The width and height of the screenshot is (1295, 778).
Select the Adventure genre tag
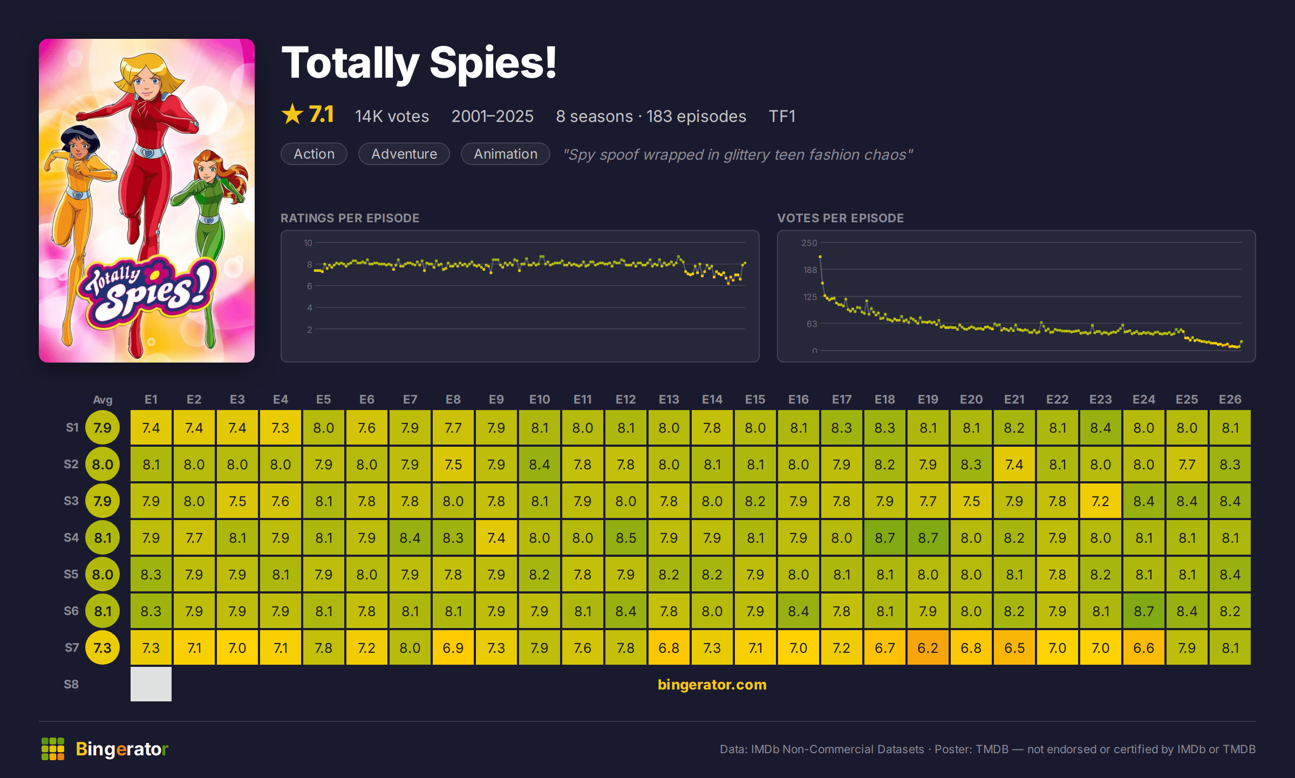pyautogui.click(x=404, y=154)
